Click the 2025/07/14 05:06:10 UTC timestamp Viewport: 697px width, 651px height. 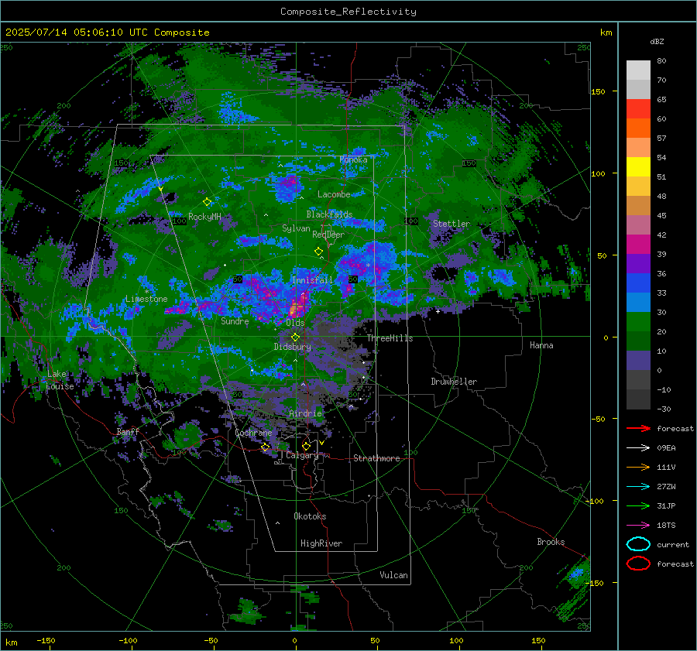pos(108,33)
